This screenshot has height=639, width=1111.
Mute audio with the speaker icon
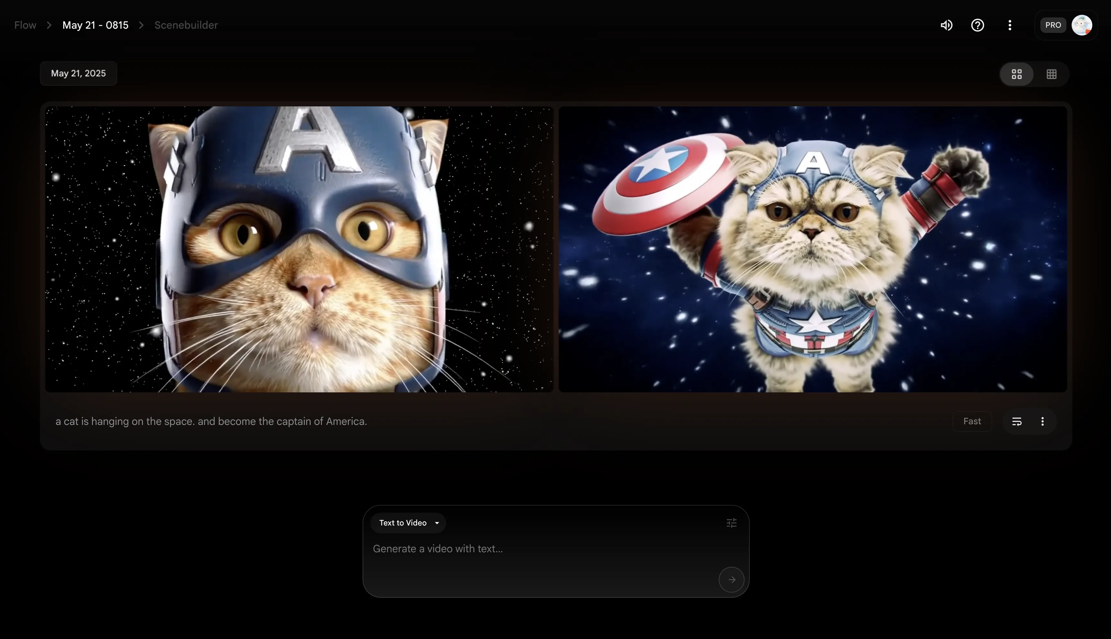pyautogui.click(x=946, y=25)
